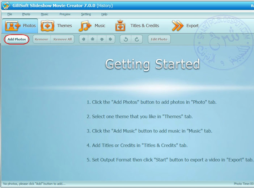
Task: Switch to the Titles & Credits tab
Action: tap(137, 26)
